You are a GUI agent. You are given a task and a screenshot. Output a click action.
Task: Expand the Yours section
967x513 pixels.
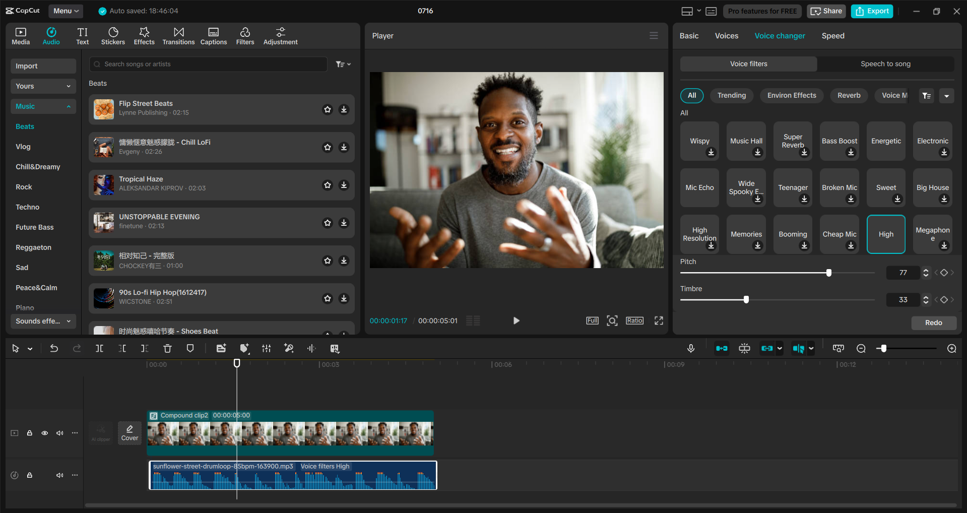click(69, 86)
